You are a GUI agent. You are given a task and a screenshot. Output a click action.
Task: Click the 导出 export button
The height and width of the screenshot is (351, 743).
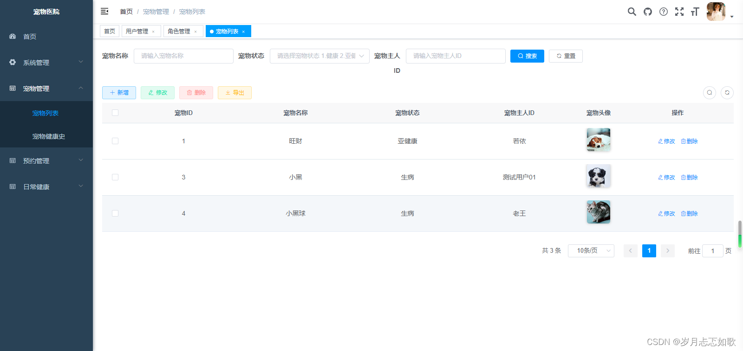point(235,93)
